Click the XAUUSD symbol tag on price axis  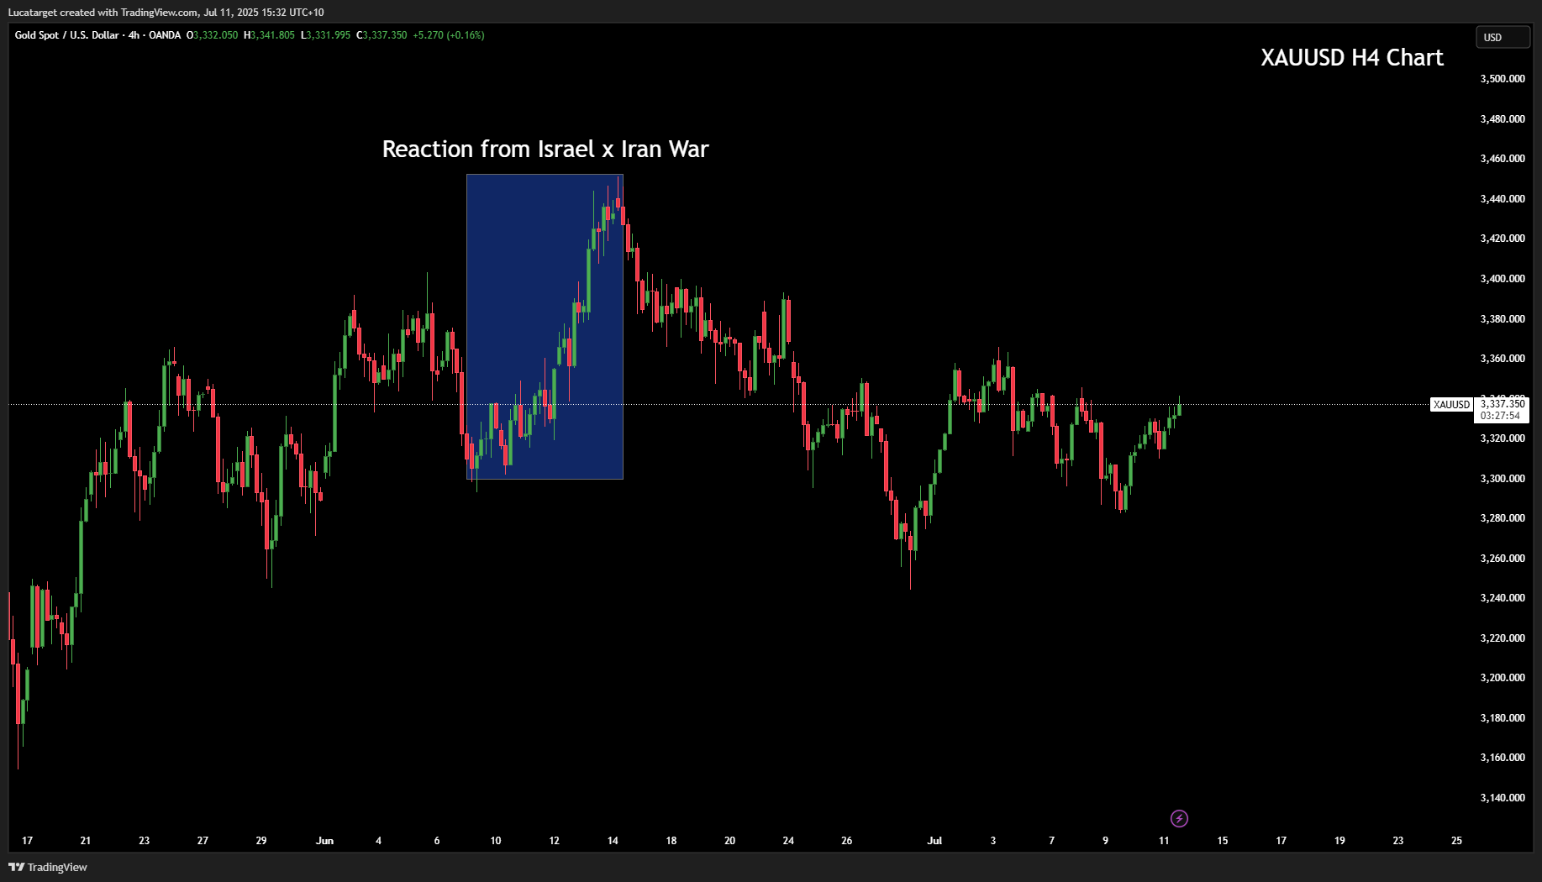(1451, 405)
